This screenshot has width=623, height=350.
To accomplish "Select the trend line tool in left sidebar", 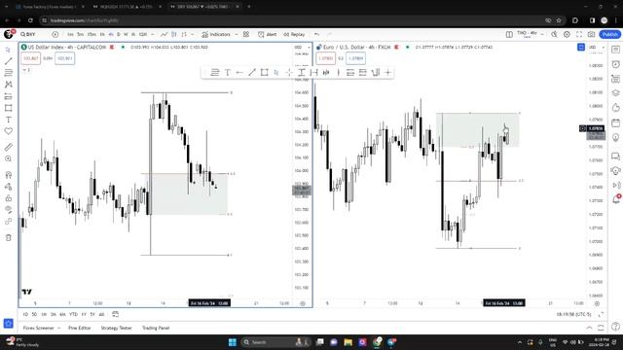I will [9, 61].
